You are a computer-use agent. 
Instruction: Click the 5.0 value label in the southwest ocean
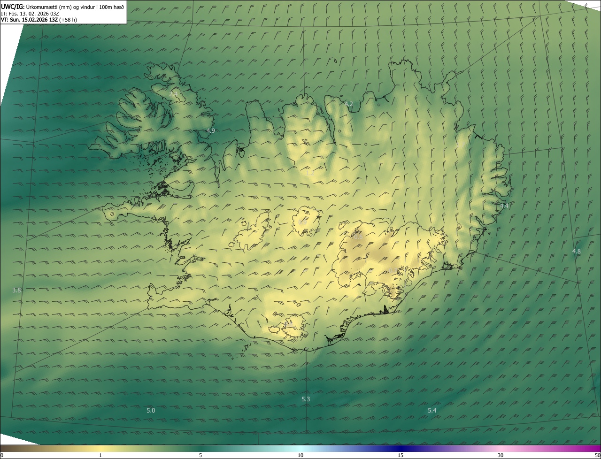click(x=151, y=410)
